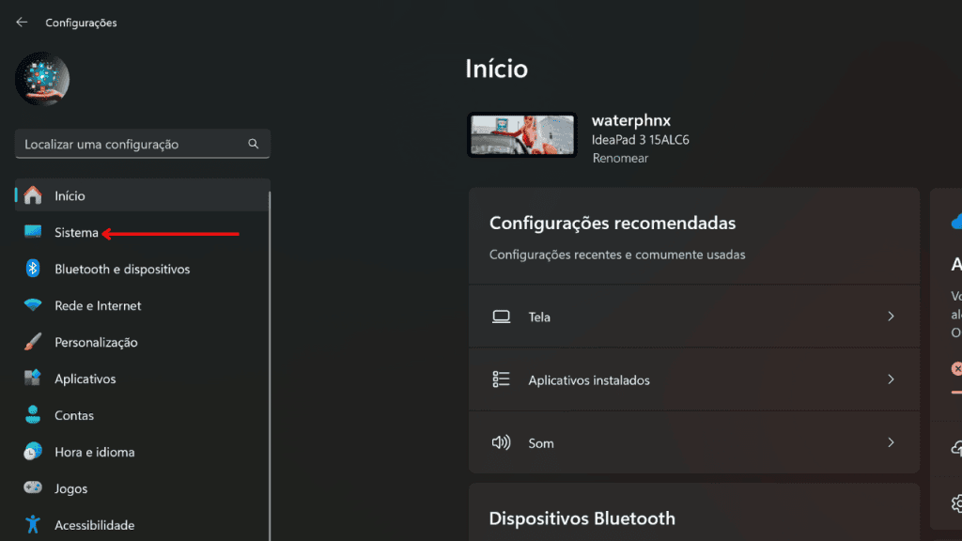Screen dimensions: 962x541
Task: Open Personalização with the brush icon
Action: tap(32, 342)
